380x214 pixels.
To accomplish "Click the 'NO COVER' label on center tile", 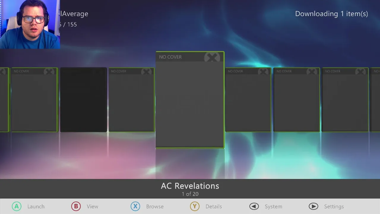I will coord(170,57).
